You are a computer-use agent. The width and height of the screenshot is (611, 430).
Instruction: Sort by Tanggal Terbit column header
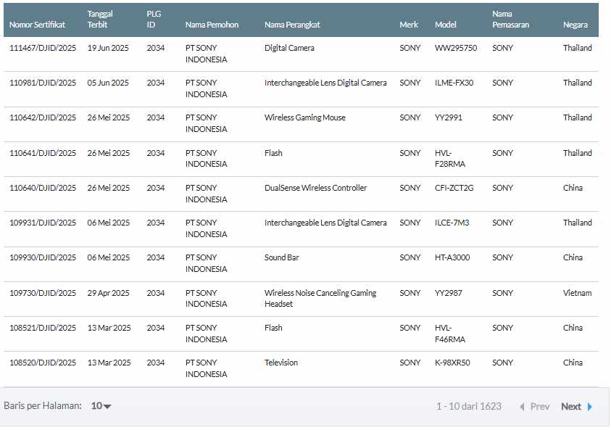(99, 20)
